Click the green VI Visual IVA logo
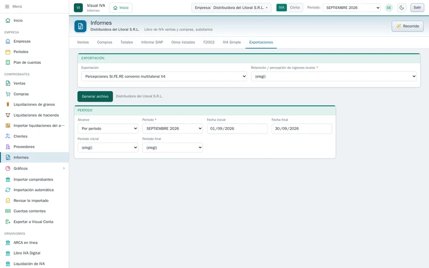Image resolution: width=429 pixels, height=268 pixels. [x=78, y=8]
